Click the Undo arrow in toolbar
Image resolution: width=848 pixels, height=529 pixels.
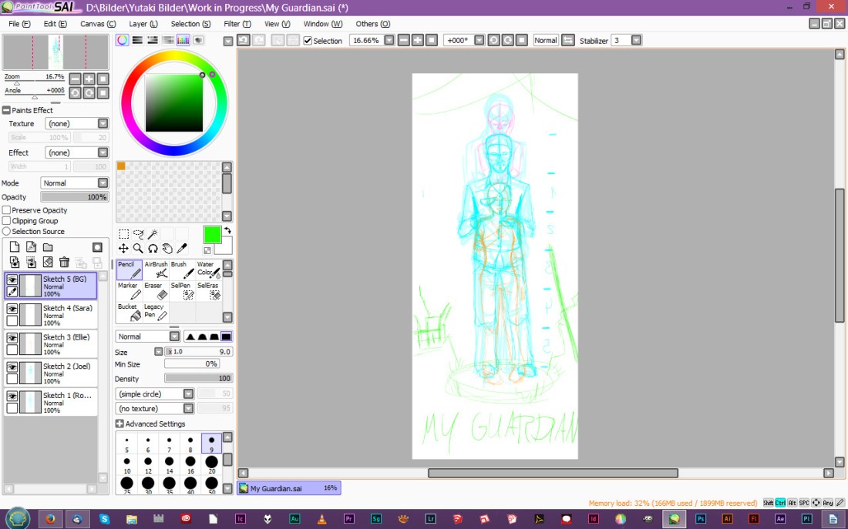tap(244, 40)
